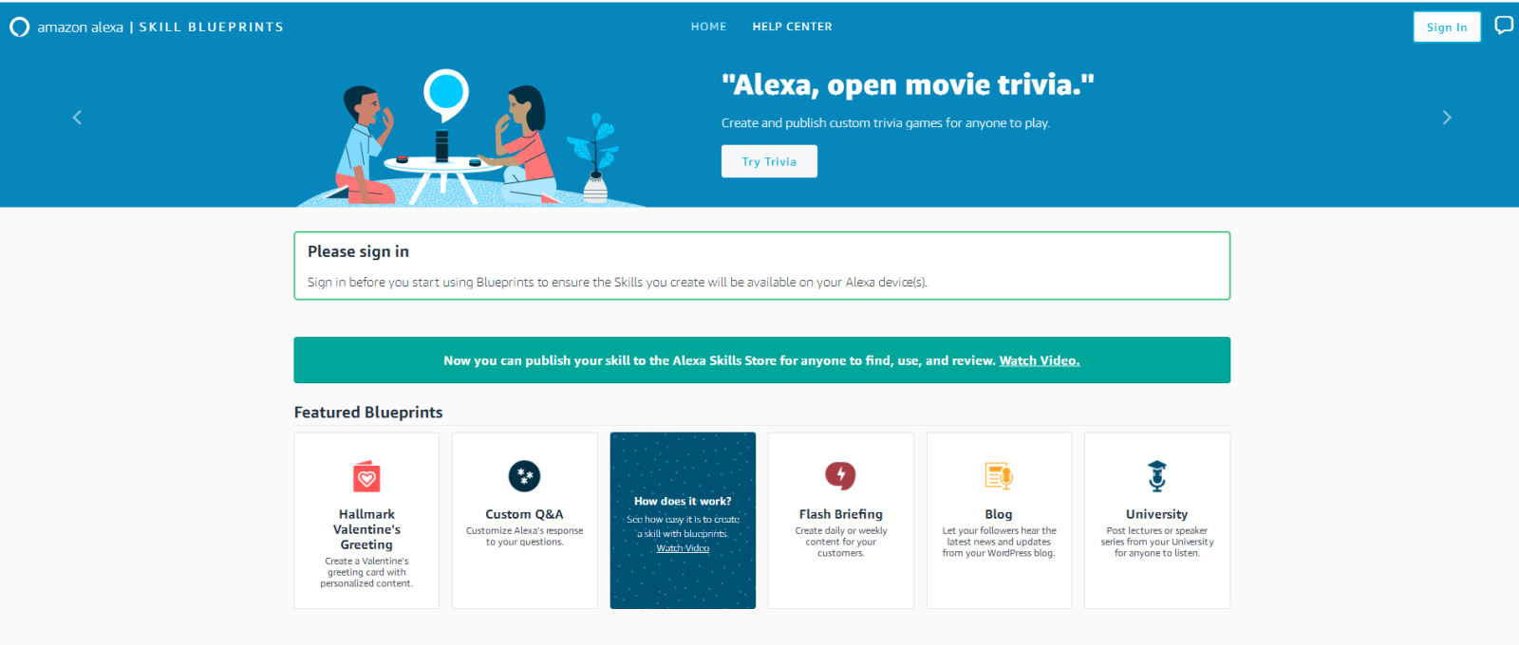Click the Sign In button
Screen dimensions: 1519x645
(x=1447, y=27)
